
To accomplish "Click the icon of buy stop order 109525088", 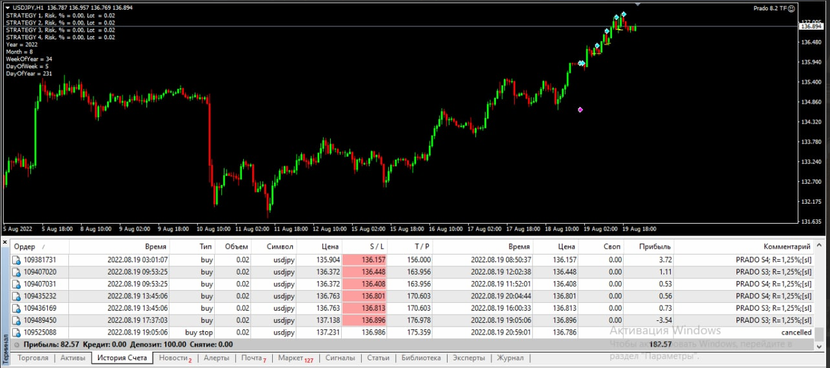I will click(x=17, y=333).
